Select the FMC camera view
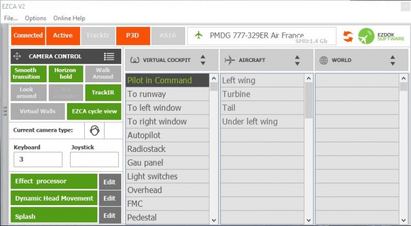The image size is (411, 226). 167,204
